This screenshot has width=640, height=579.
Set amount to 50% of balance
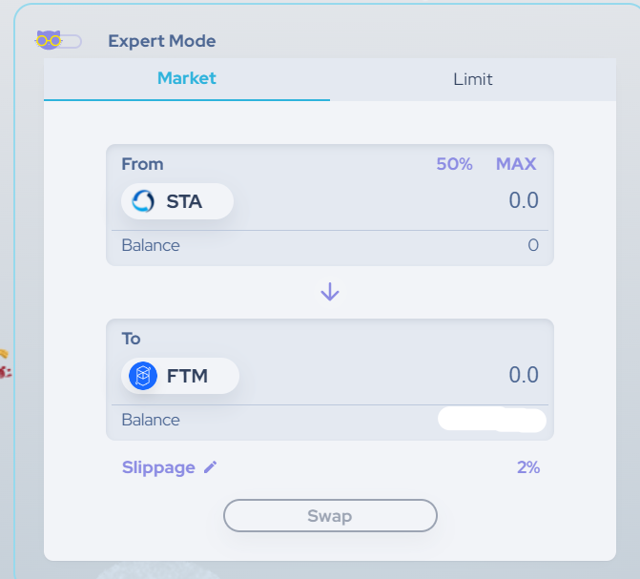[x=454, y=164]
